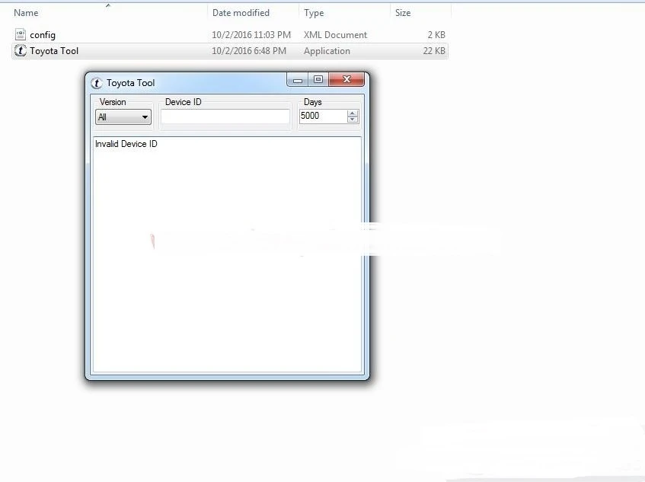The width and height of the screenshot is (645, 482).
Task: Select the config file name
Action: tap(43, 35)
